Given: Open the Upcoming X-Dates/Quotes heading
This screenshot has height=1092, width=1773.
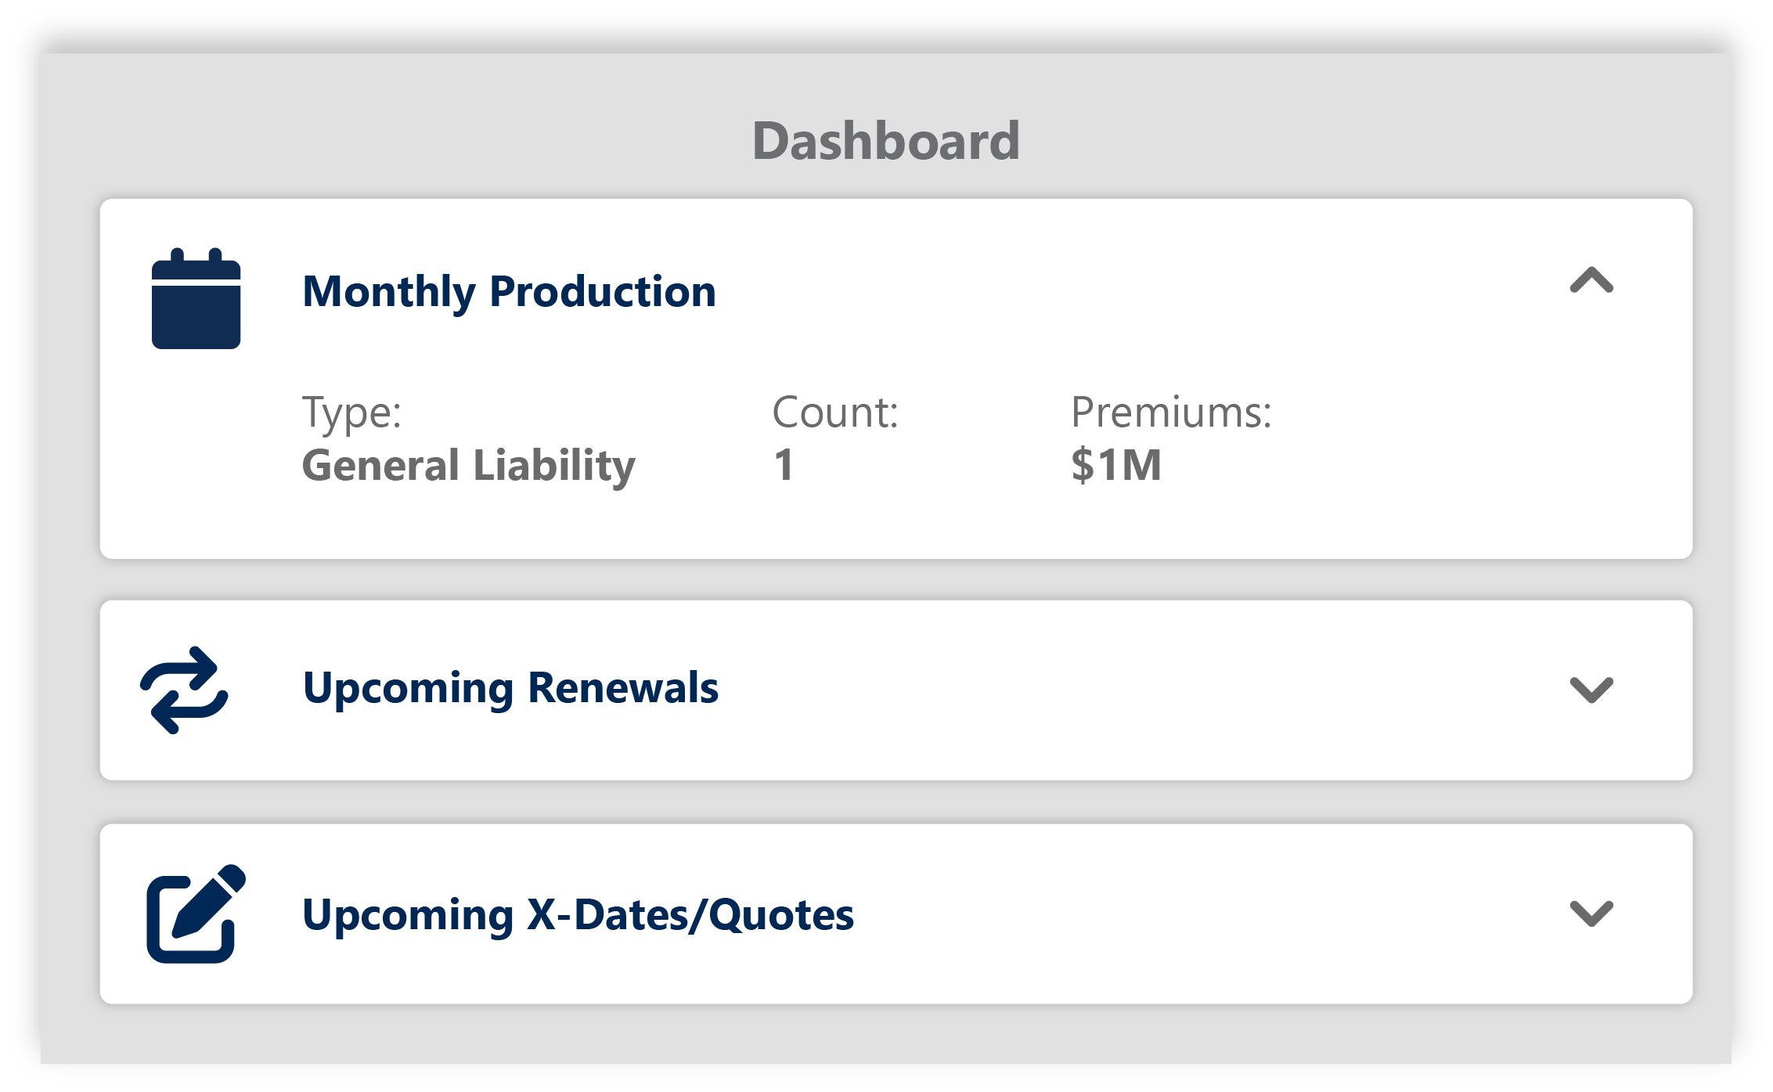Looking at the screenshot, I should 578,914.
